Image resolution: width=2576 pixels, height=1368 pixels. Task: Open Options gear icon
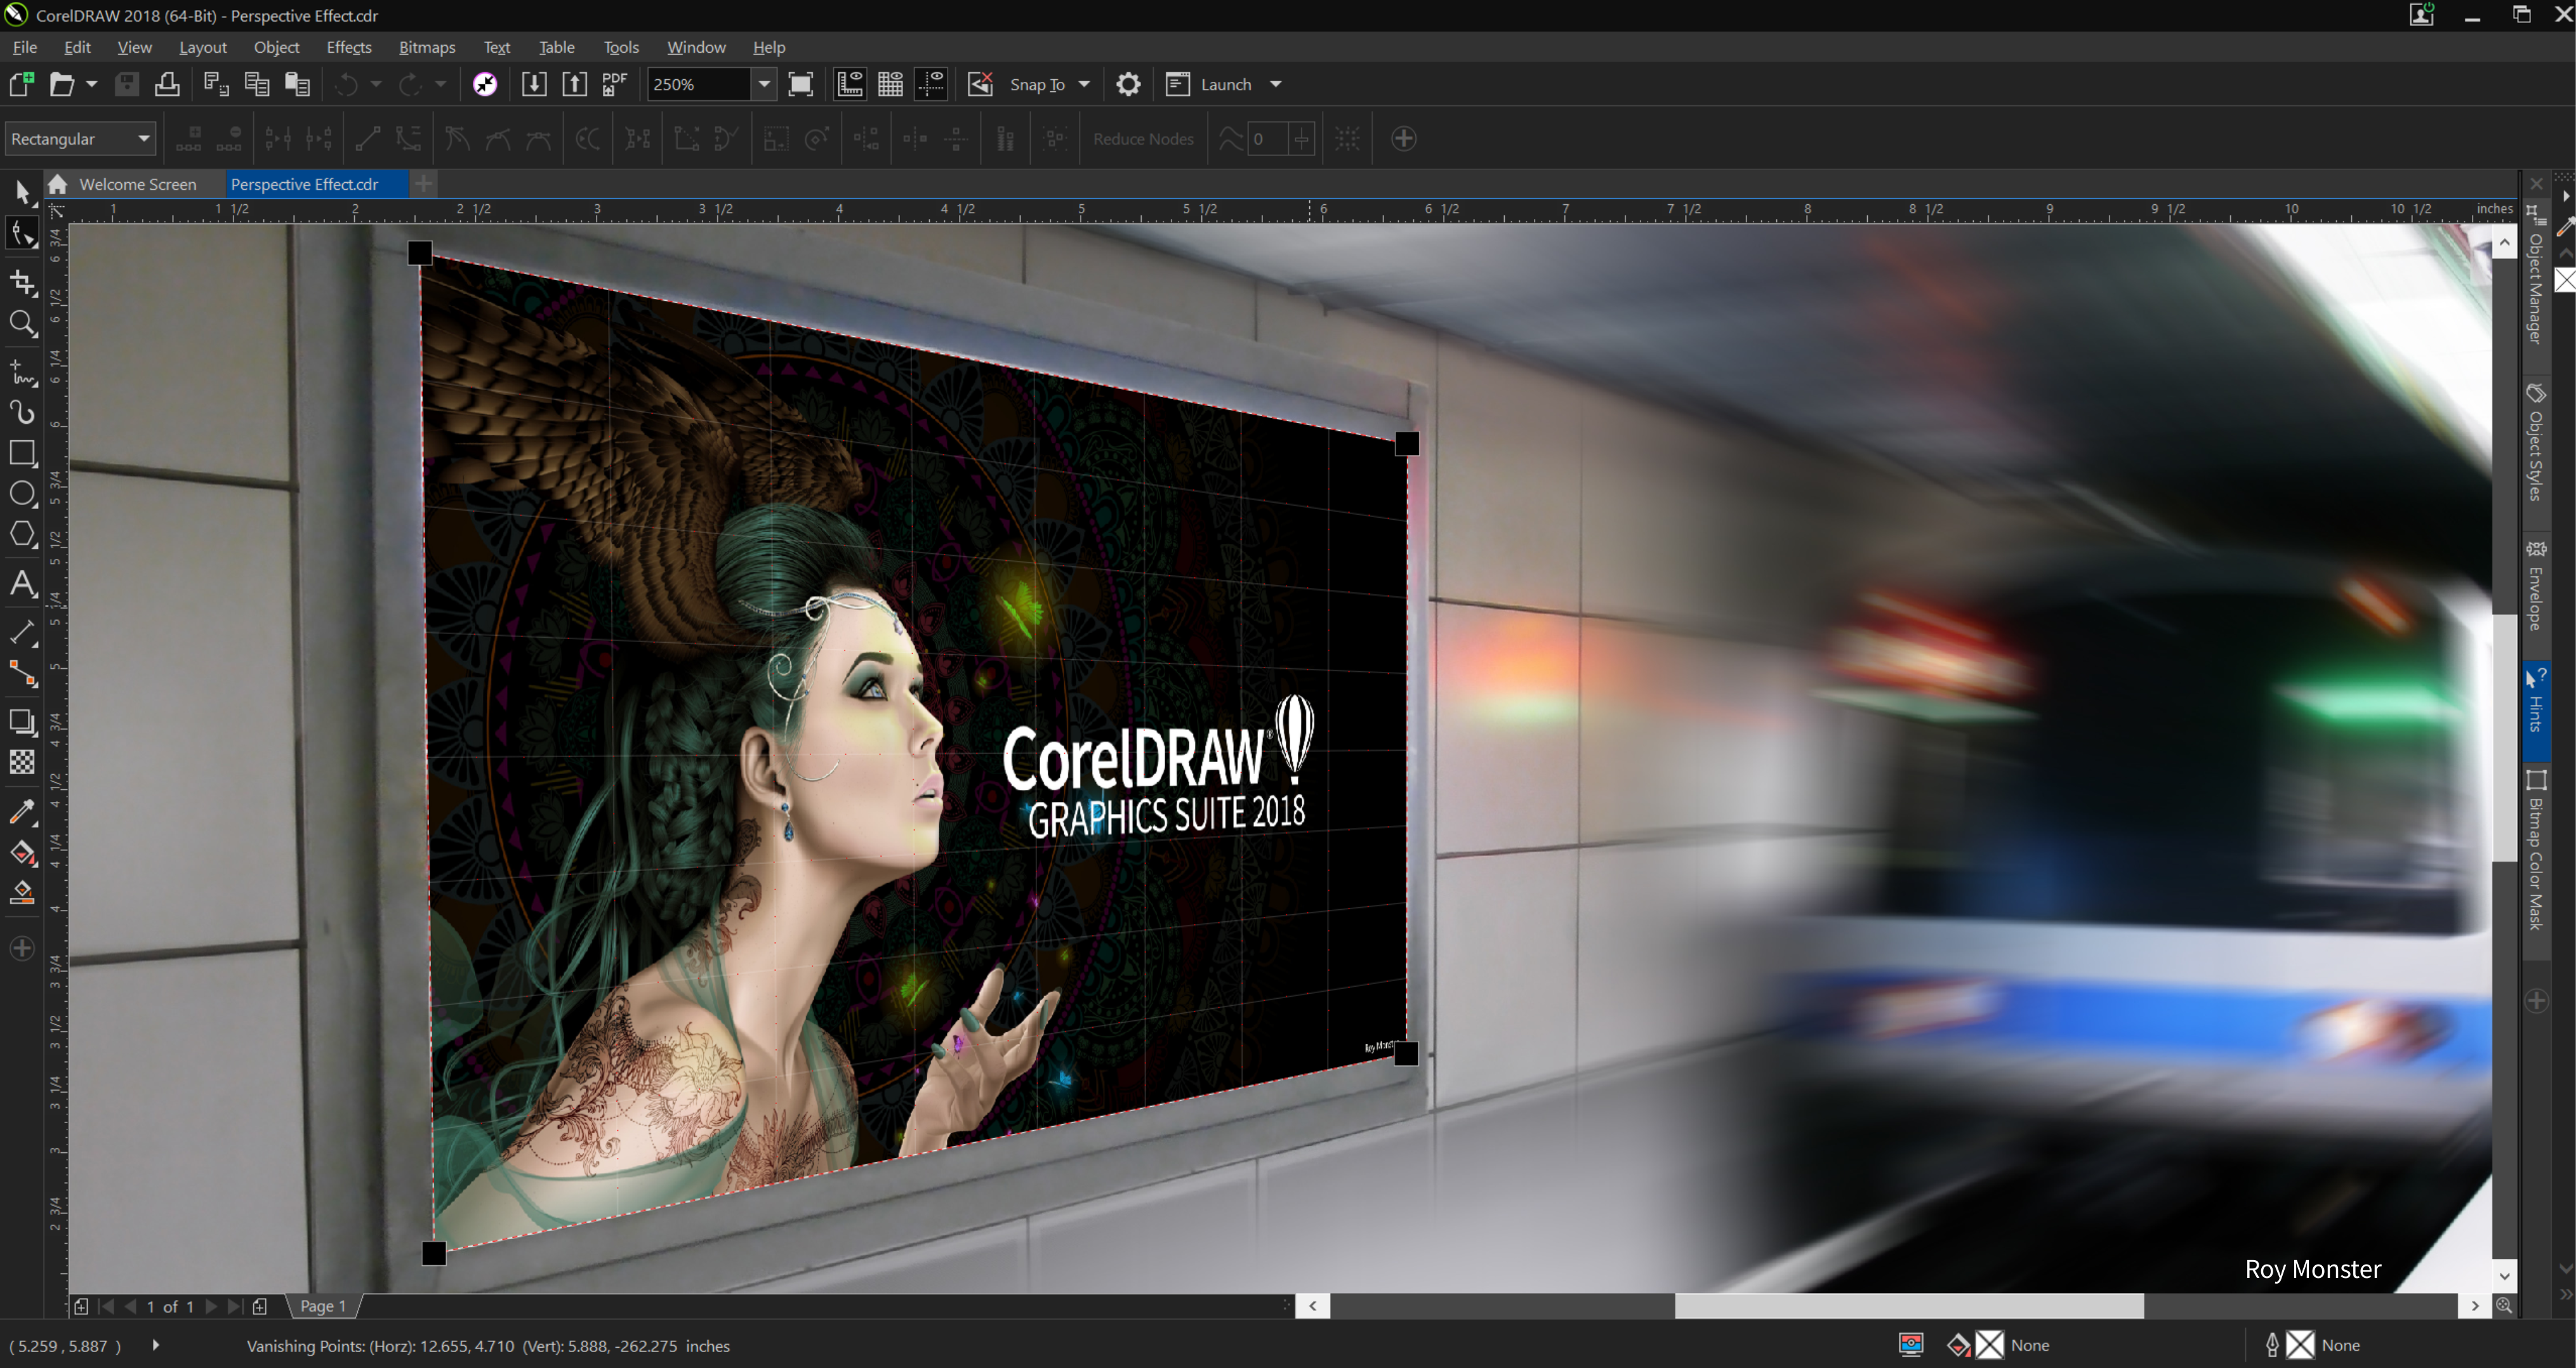tap(1128, 84)
